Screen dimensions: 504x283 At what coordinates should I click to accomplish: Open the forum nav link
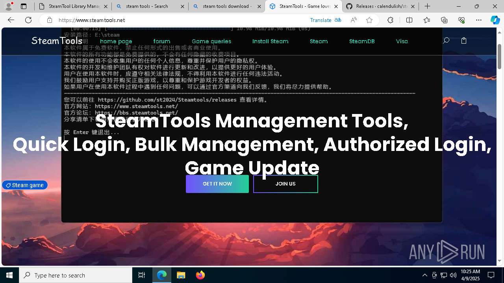(162, 41)
